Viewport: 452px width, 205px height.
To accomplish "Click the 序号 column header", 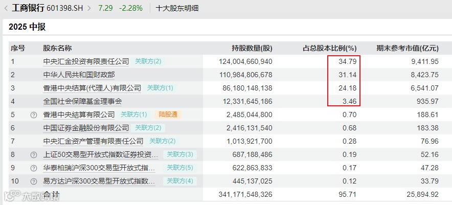I will click(18, 48).
